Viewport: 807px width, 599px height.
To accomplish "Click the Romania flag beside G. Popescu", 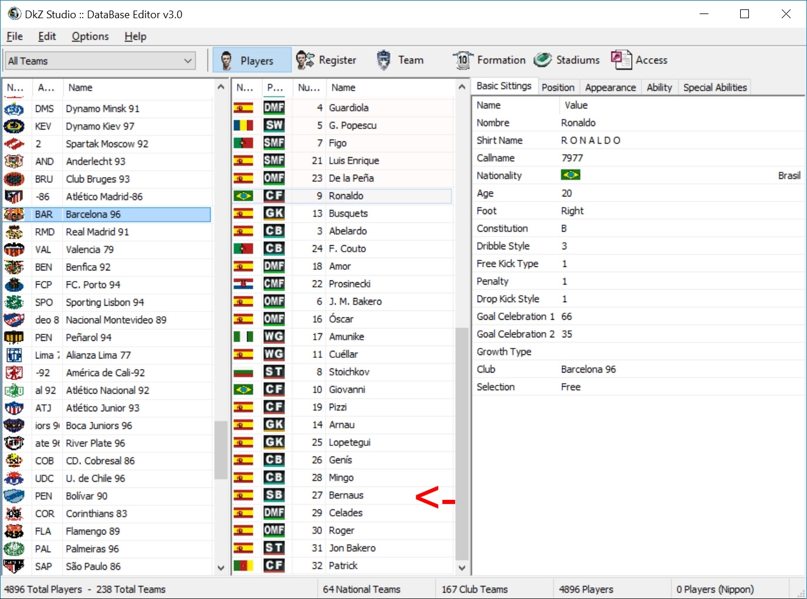I will click(x=243, y=126).
